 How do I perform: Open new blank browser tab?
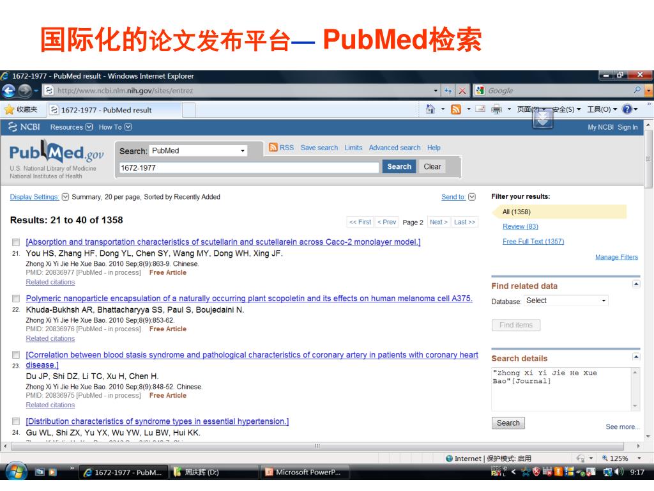(189, 110)
